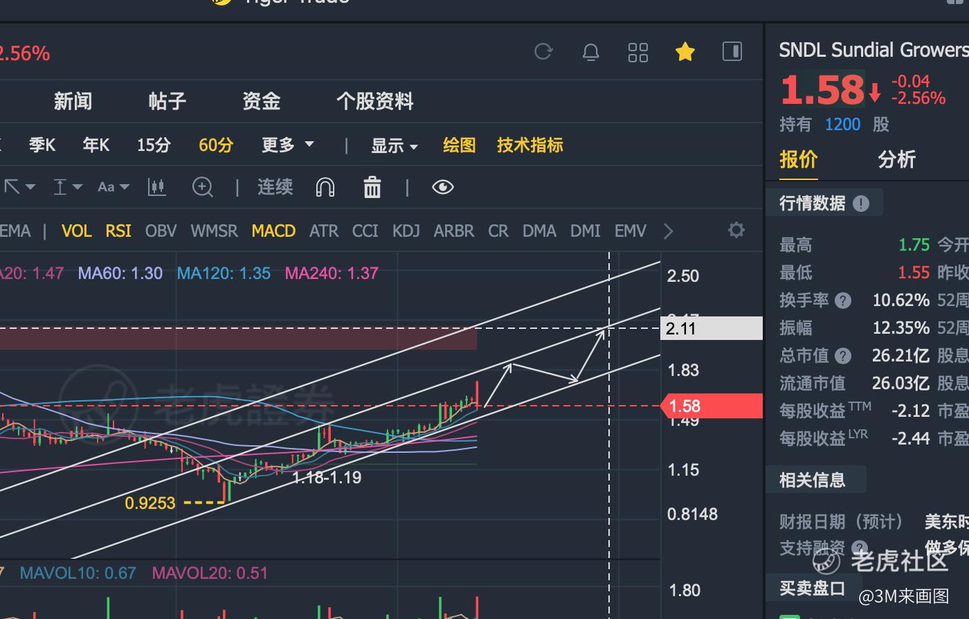The height and width of the screenshot is (619, 969).
Task: Click the MAVOL20: 0.51 label
Action: click(210, 573)
